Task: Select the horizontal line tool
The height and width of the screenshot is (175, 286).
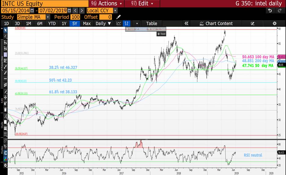Action: 5,79
